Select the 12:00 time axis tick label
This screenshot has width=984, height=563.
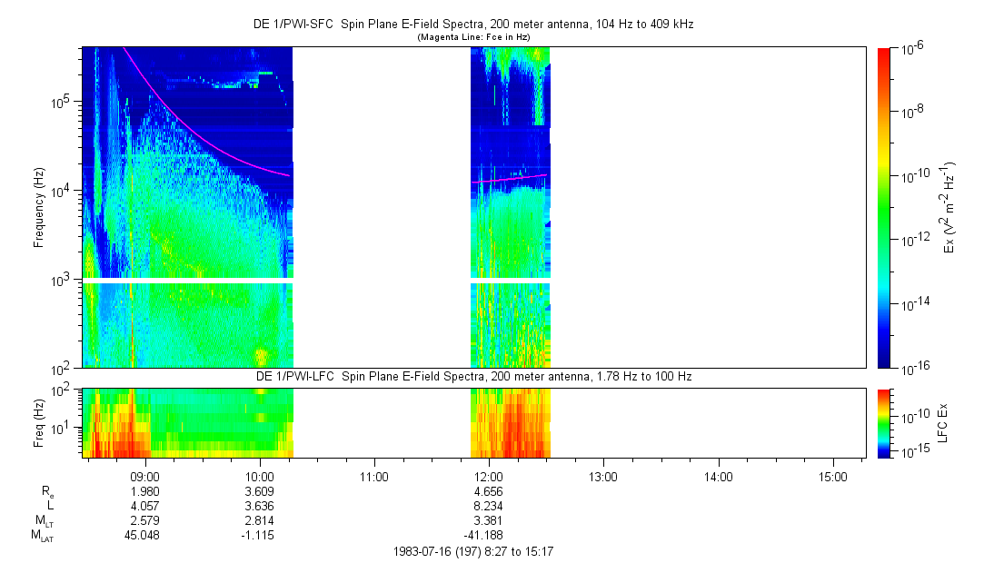pyautogui.click(x=489, y=476)
